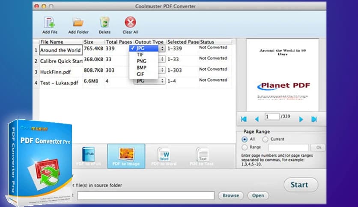Choose PNG in the output type menu
The image size is (358, 207).
(143, 61)
